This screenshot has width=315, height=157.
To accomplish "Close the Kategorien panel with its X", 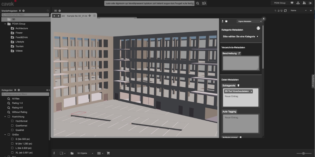I will click(x=15, y=90).
